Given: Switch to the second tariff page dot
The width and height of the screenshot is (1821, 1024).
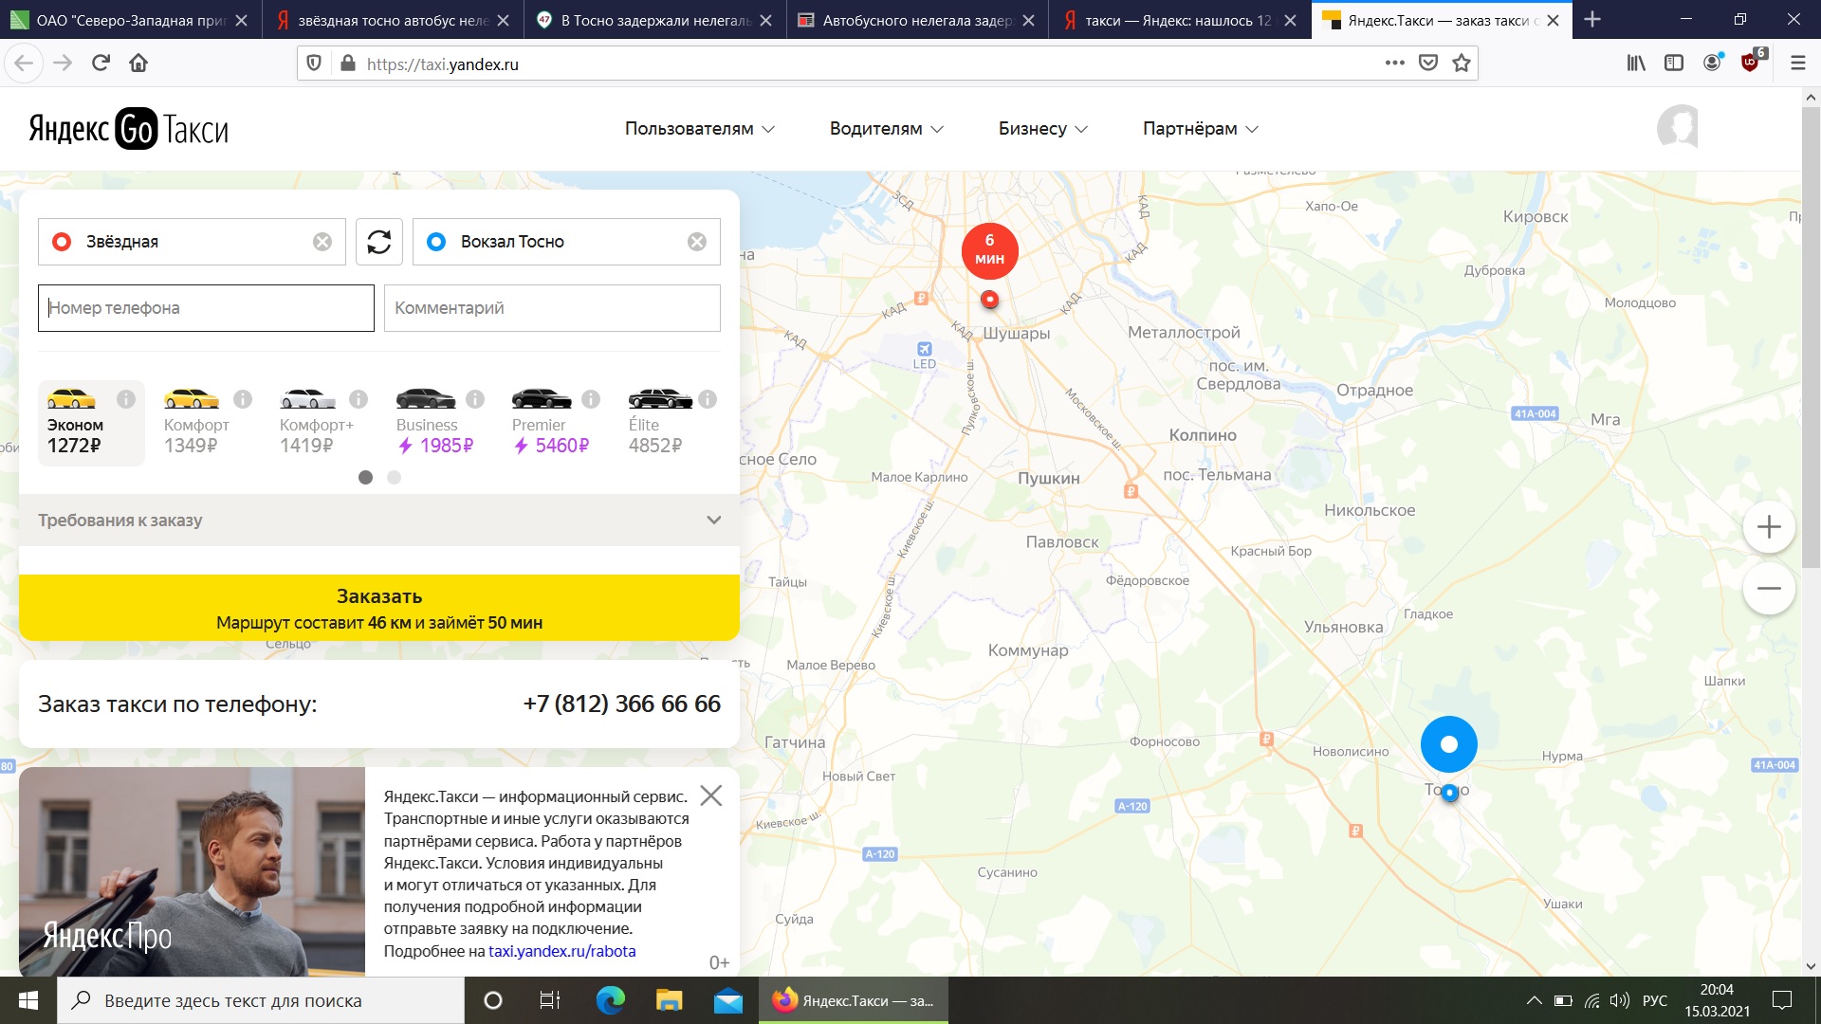Looking at the screenshot, I should pyautogui.click(x=395, y=478).
